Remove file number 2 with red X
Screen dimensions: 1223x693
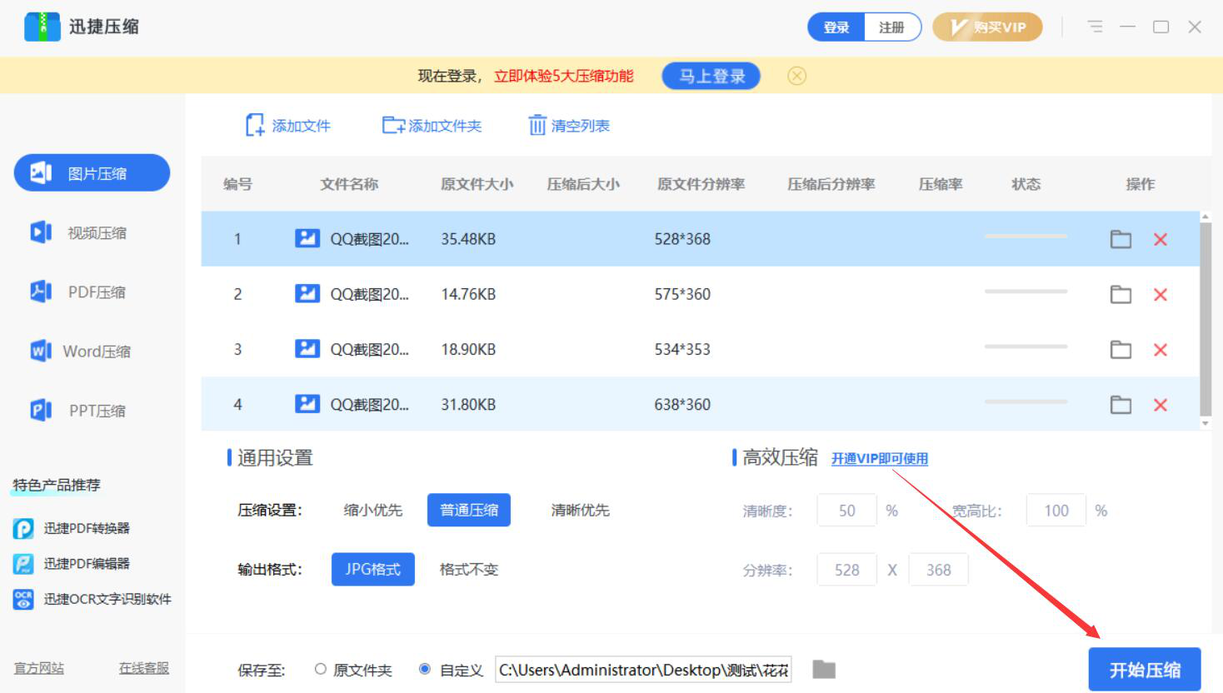point(1160,295)
